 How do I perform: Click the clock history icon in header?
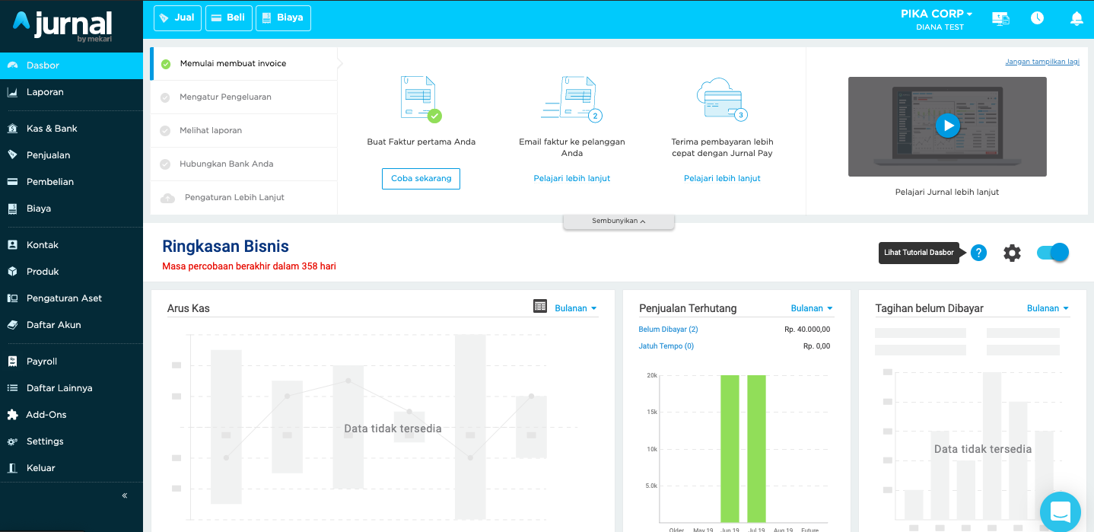1037,18
